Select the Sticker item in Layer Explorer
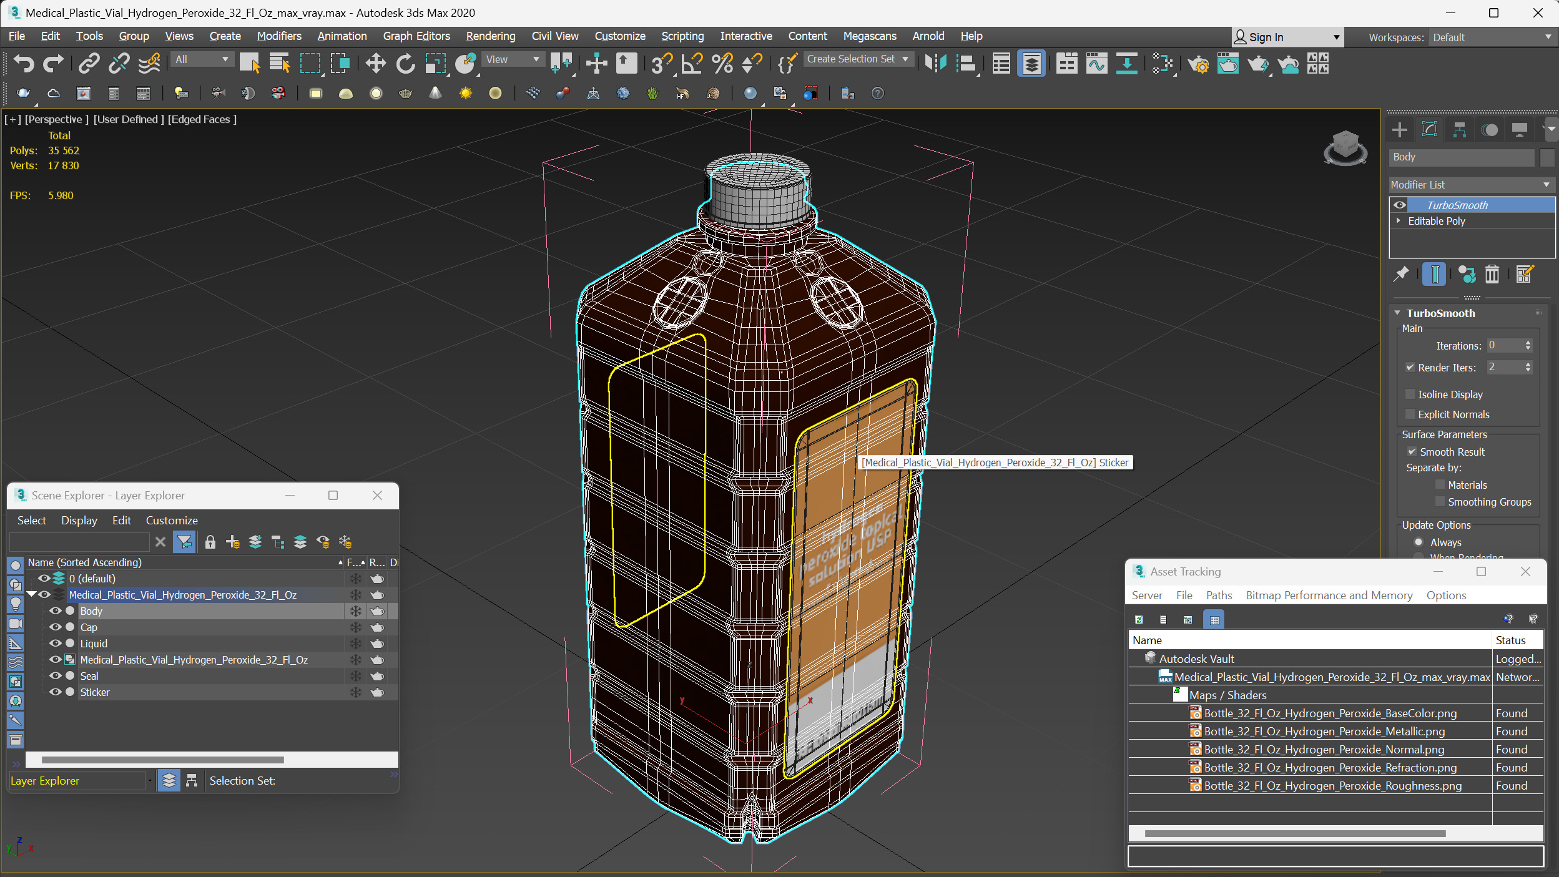 tap(95, 692)
